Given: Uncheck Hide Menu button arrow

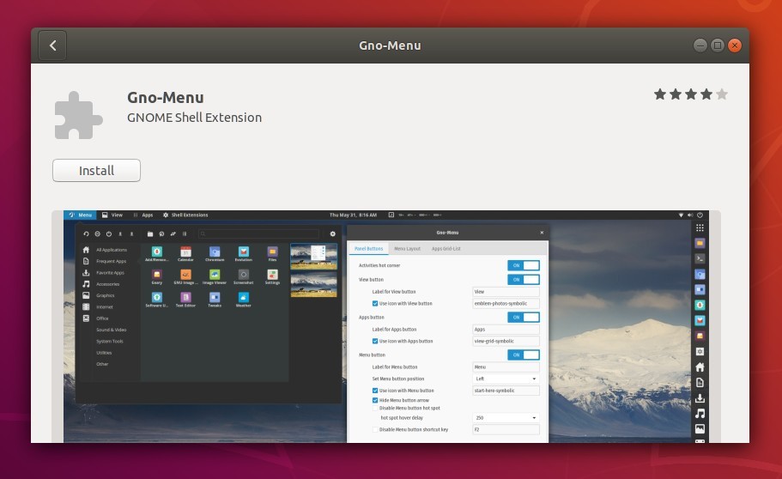Looking at the screenshot, I should click(375, 400).
